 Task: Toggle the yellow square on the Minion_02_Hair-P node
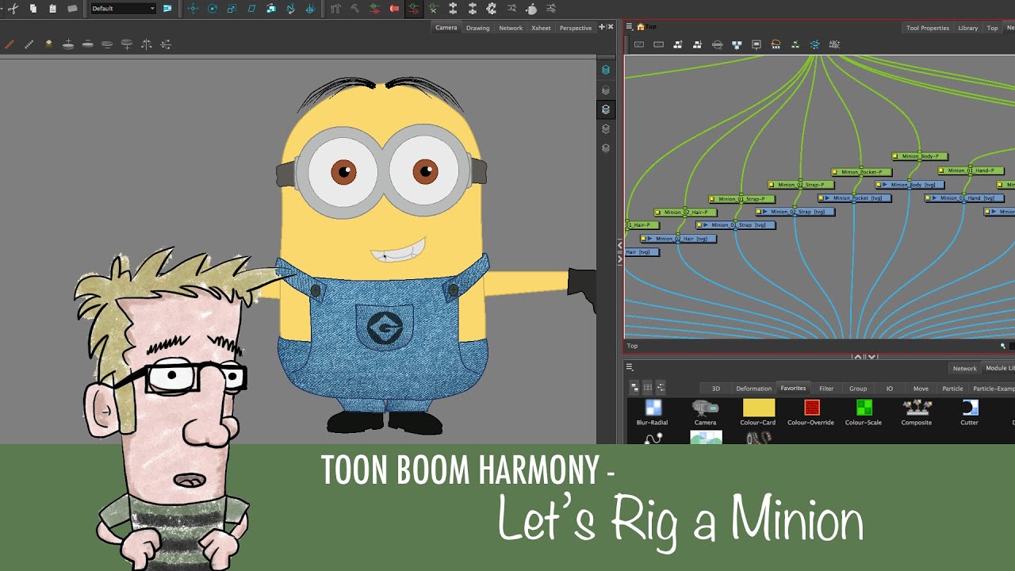[x=658, y=213]
